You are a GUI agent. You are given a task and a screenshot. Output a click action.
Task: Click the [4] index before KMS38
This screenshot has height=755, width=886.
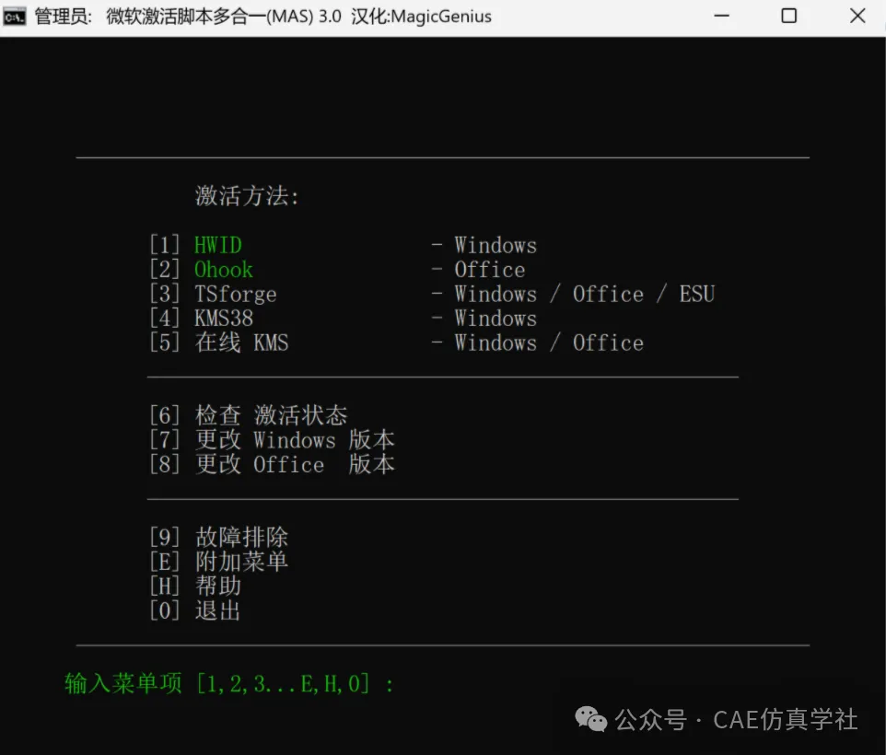(x=165, y=318)
